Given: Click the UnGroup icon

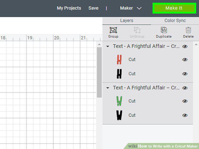Looking at the screenshot, I should click(137, 30).
